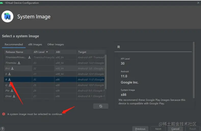Switch to the Recommended tab
The height and width of the screenshot is (131, 201).
click(x=14, y=44)
